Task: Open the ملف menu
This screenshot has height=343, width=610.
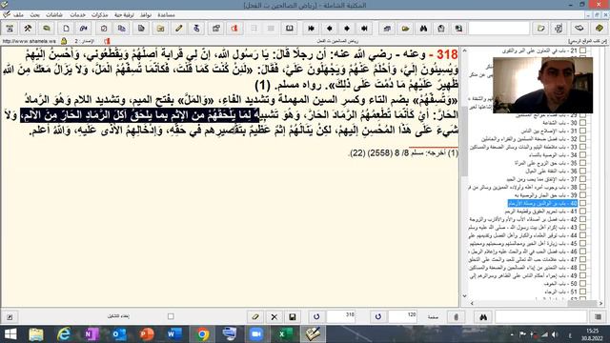Action: 18,15
